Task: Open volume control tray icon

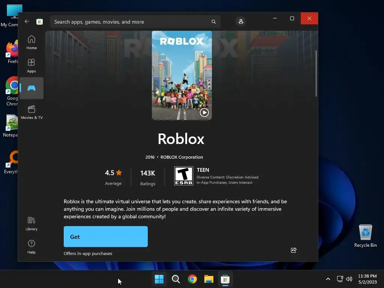Action: [349, 279]
